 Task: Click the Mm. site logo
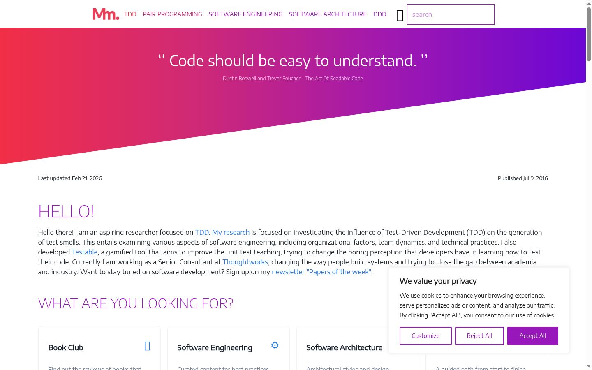pyautogui.click(x=106, y=14)
